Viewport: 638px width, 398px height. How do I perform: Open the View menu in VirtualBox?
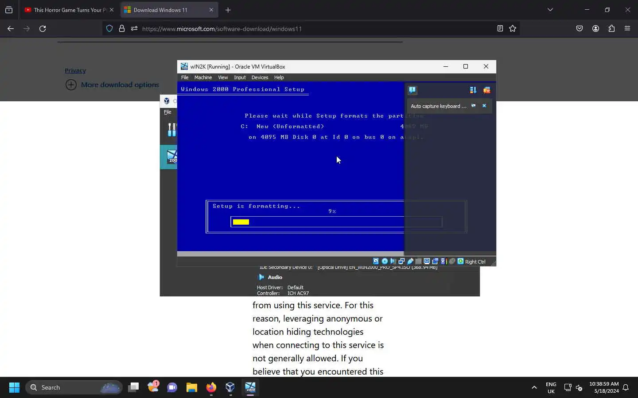(x=223, y=77)
